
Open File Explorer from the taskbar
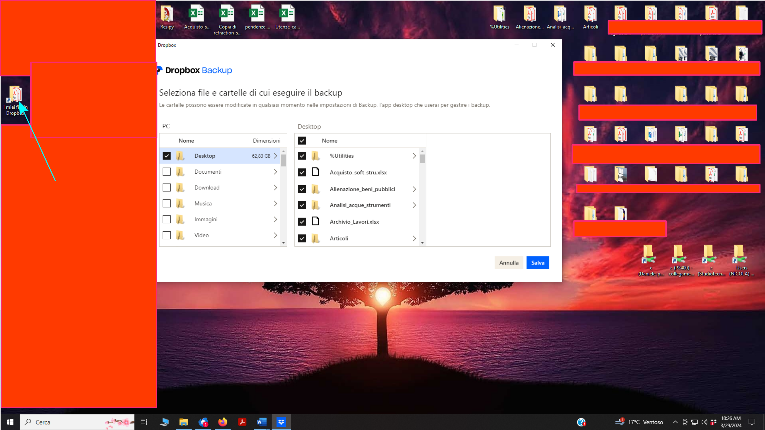tap(183, 422)
